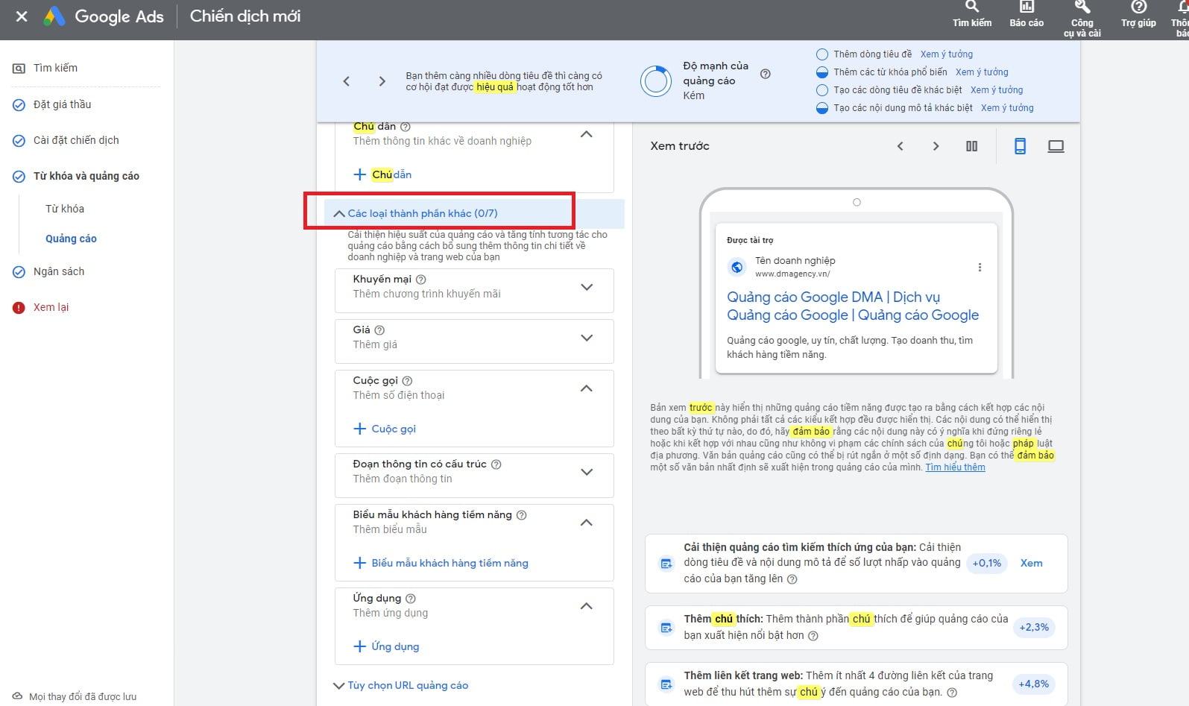Collapse Biểu mẫu khách hàng tiềm năng chevron
Image resolution: width=1189 pixels, height=706 pixels.
pos(587,523)
